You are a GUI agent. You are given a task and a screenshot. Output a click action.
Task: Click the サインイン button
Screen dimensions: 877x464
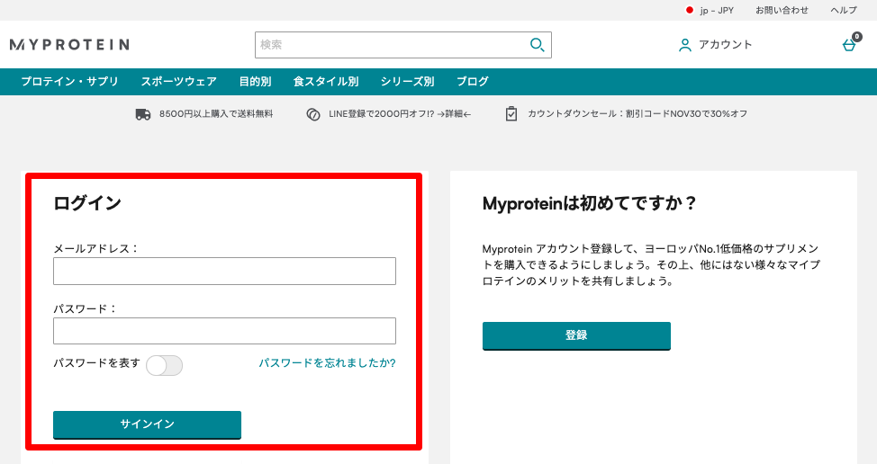pos(147,425)
